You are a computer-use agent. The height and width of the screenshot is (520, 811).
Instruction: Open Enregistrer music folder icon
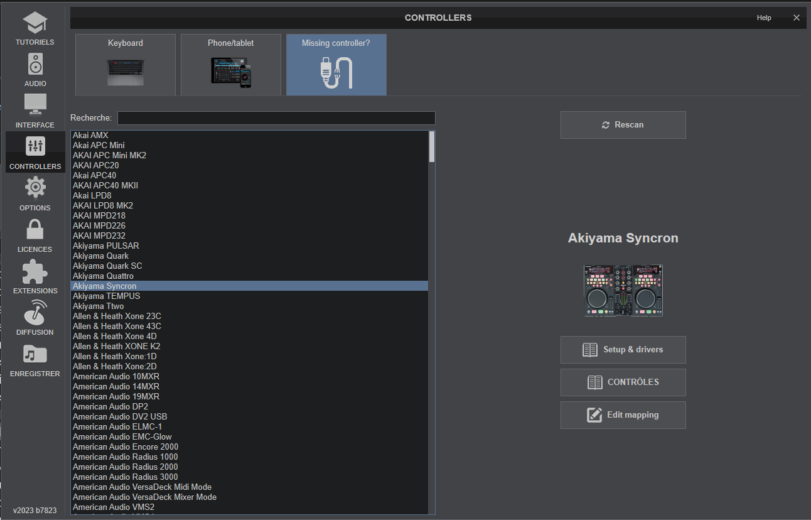click(x=35, y=354)
